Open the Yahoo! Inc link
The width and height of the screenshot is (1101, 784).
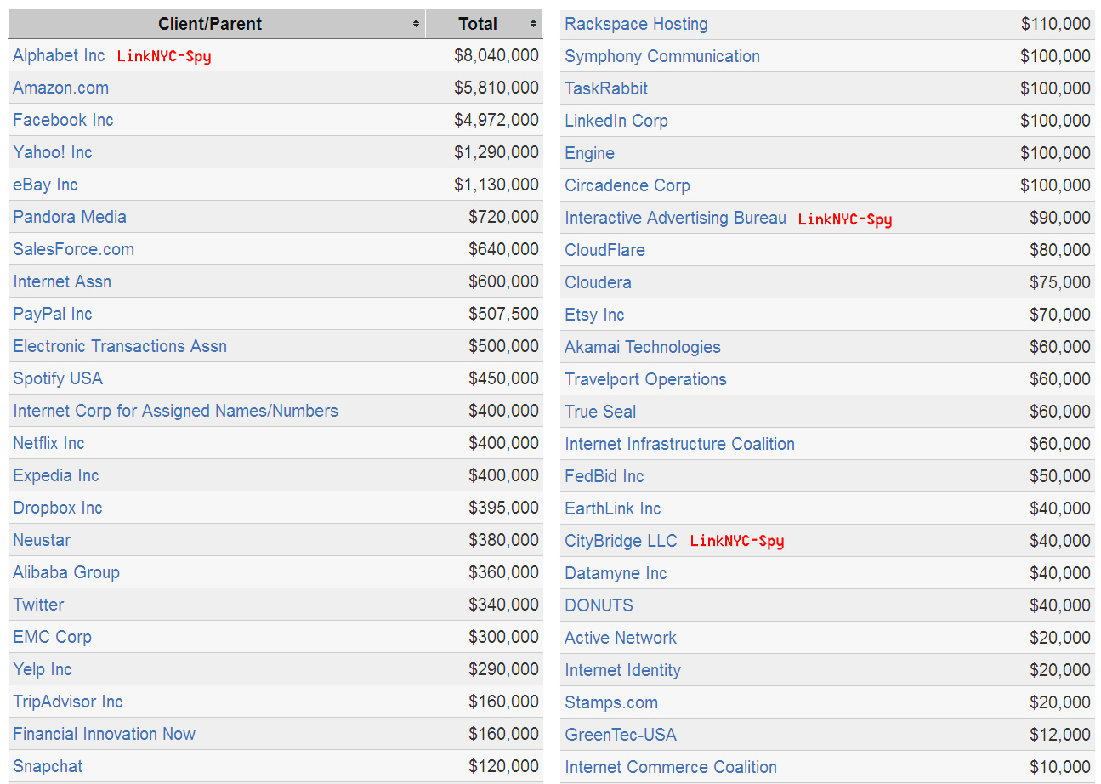point(52,152)
